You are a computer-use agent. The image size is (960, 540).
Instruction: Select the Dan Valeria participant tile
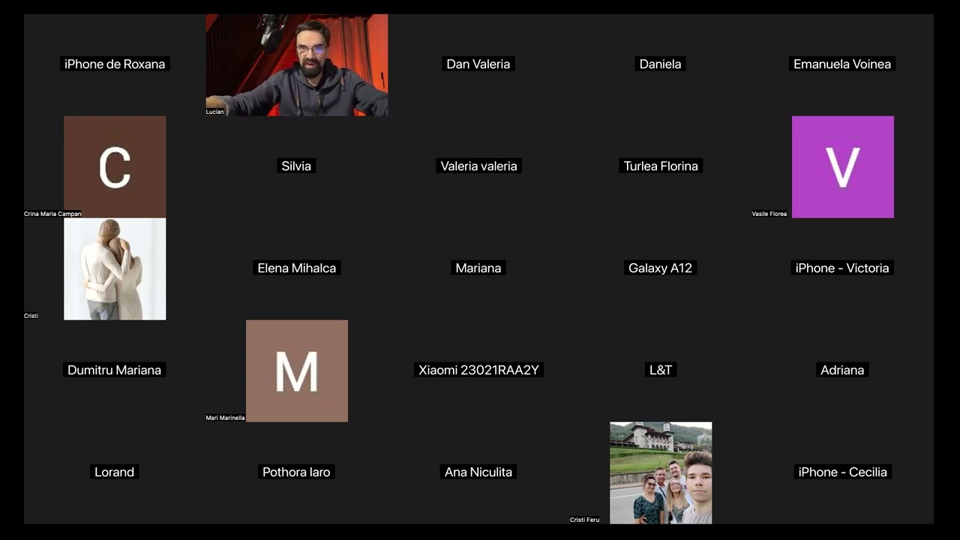point(478,64)
